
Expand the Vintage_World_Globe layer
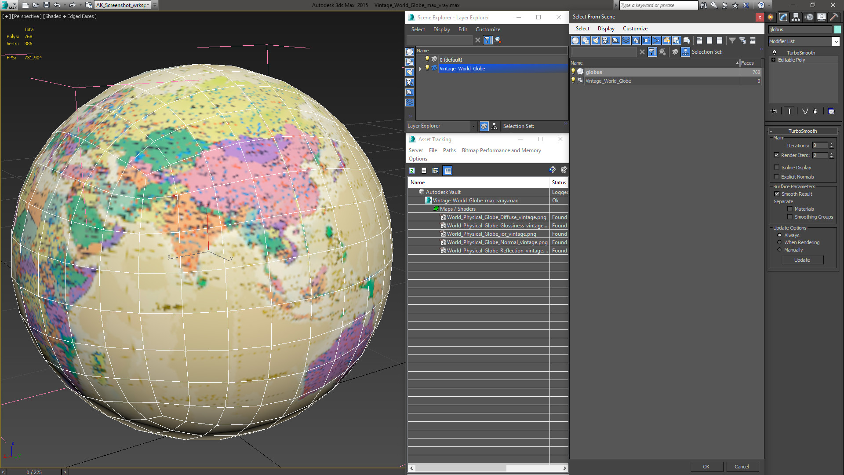tap(420, 69)
